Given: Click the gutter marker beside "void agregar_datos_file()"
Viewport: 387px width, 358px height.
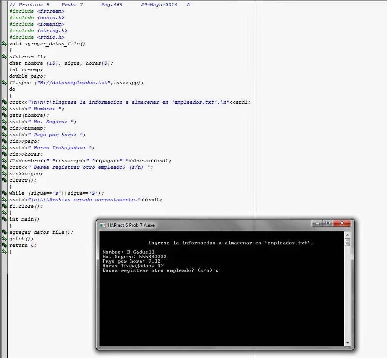Looking at the screenshot, I should (x=4, y=44).
